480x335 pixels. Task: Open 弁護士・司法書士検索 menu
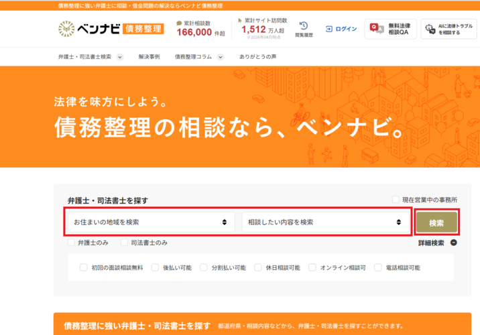coord(84,56)
